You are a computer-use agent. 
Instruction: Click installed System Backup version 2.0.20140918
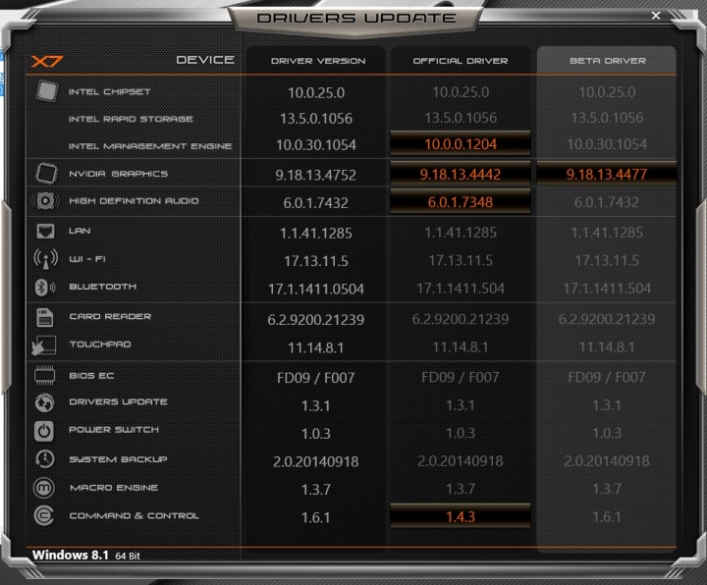(315, 461)
